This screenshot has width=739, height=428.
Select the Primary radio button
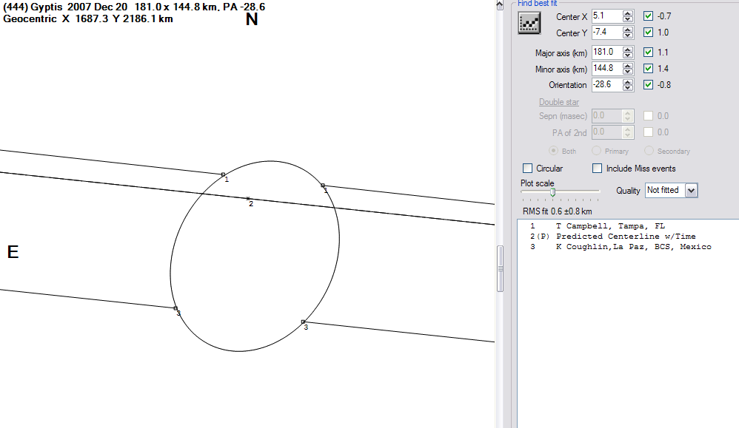click(596, 151)
